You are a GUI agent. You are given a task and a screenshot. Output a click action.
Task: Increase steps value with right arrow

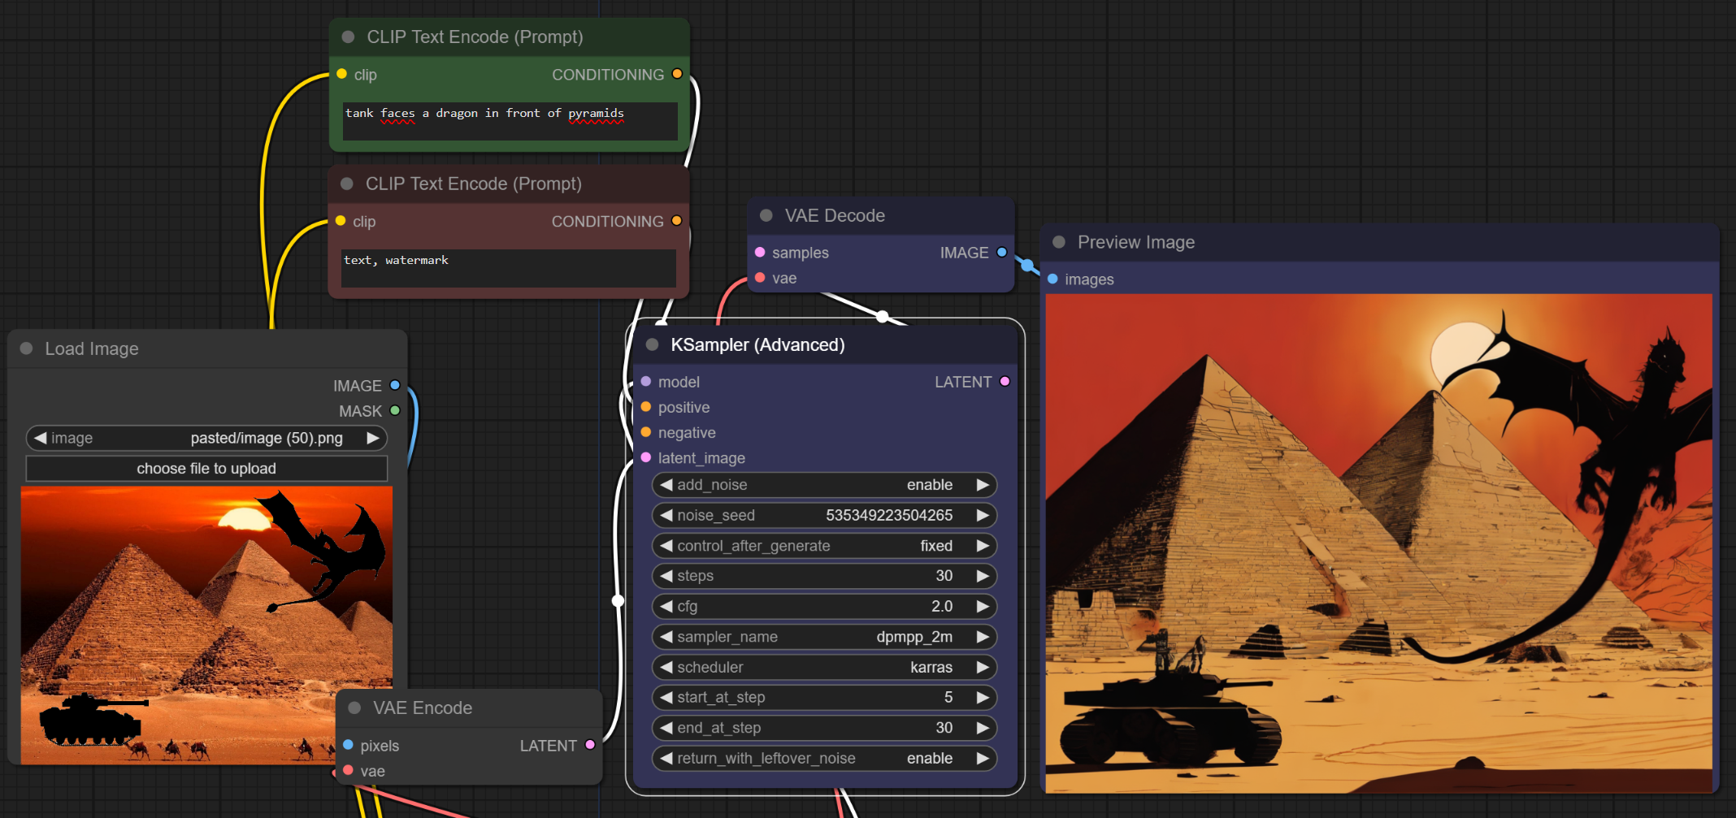click(x=983, y=576)
